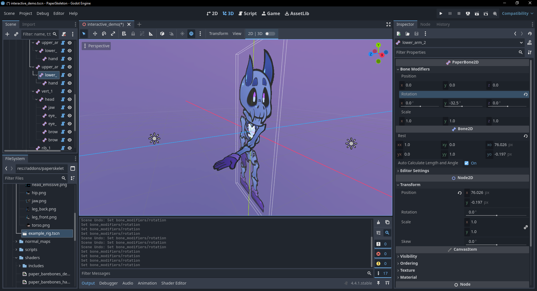
Task: Toggle preview environment globe icon
Action: coord(191,34)
